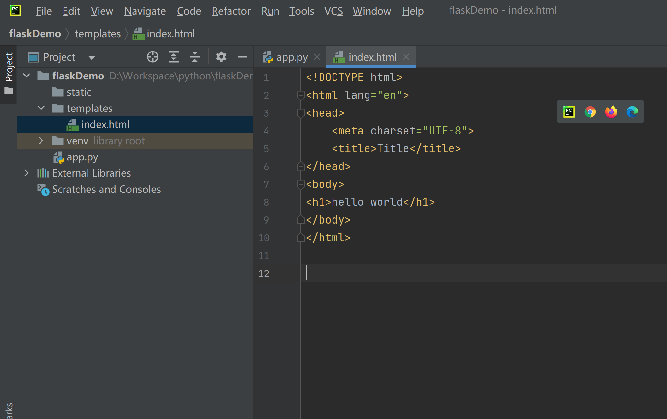Open project panel settings gear
667x419 pixels.
pyautogui.click(x=221, y=57)
